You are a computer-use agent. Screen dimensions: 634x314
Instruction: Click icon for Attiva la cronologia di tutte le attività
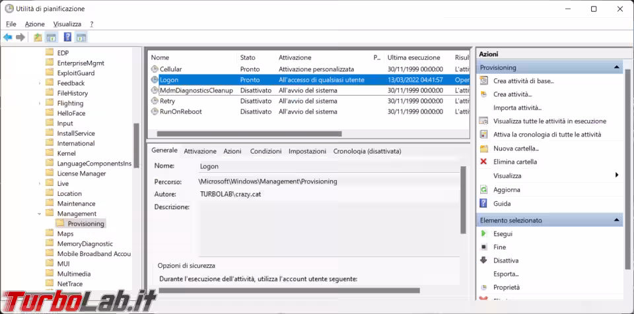[x=483, y=134]
